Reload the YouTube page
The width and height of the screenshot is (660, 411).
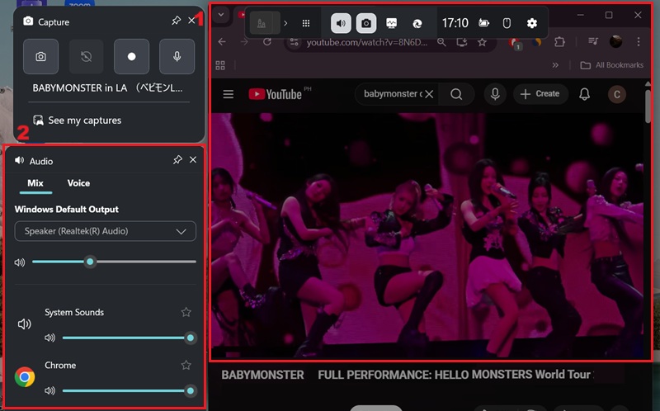click(267, 42)
